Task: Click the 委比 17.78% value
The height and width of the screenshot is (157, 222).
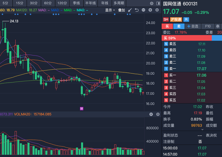Action: pos(181,33)
